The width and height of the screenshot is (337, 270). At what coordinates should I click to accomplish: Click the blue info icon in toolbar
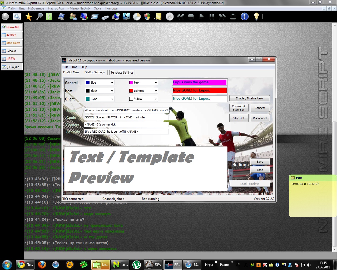[x=245, y=17]
